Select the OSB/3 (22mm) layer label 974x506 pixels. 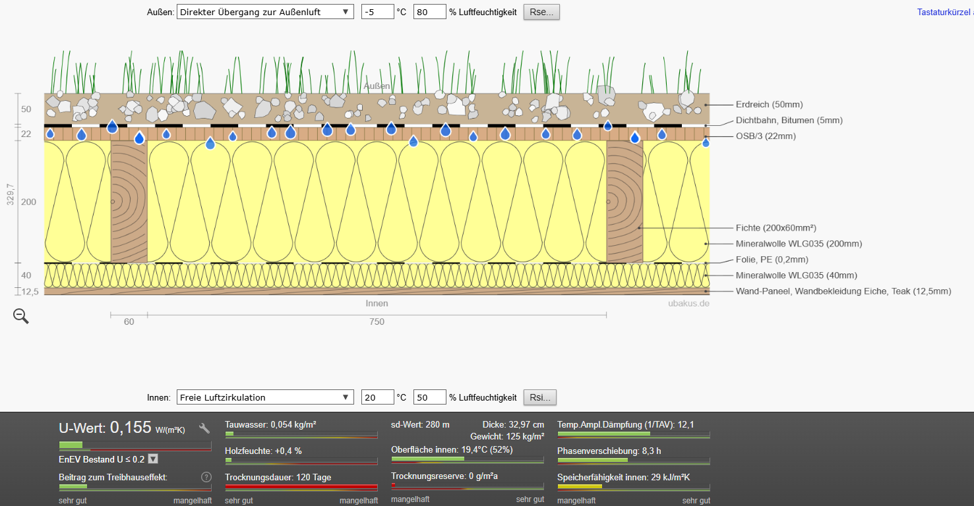766,136
